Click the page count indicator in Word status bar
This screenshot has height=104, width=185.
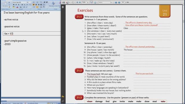click(x=6, y=103)
